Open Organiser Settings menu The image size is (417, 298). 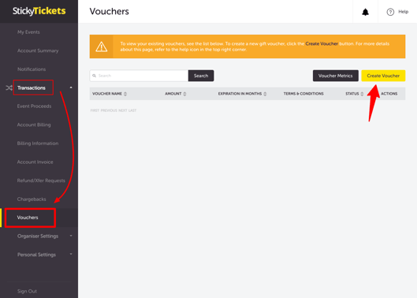pos(38,236)
